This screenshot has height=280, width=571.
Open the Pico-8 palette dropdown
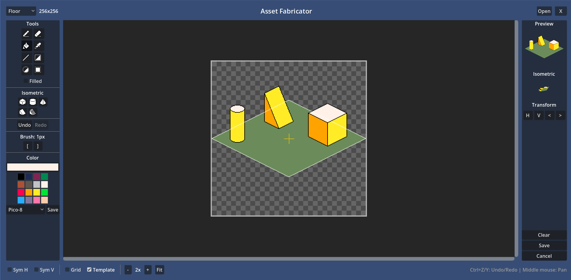pos(26,210)
